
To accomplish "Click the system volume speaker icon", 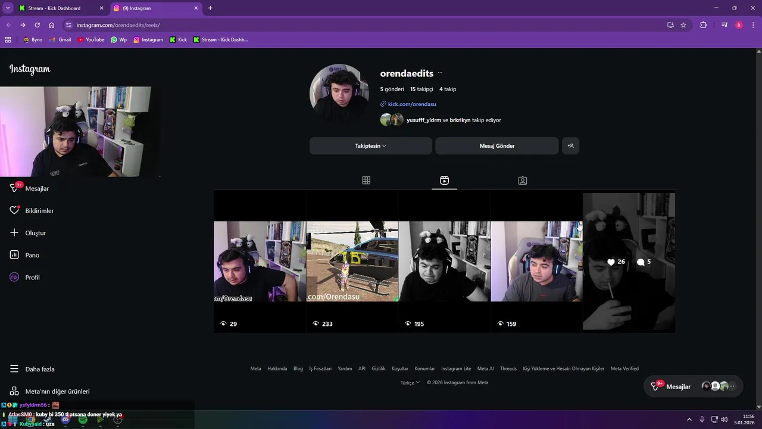I will point(724,419).
